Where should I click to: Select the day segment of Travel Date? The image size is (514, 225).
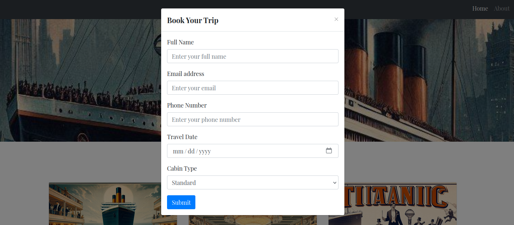(x=191, y=151)
